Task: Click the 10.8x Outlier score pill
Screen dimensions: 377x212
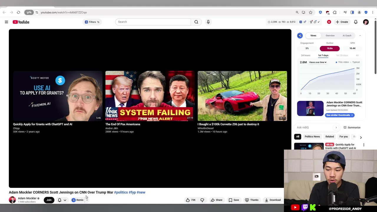Action: coord(330,48)
